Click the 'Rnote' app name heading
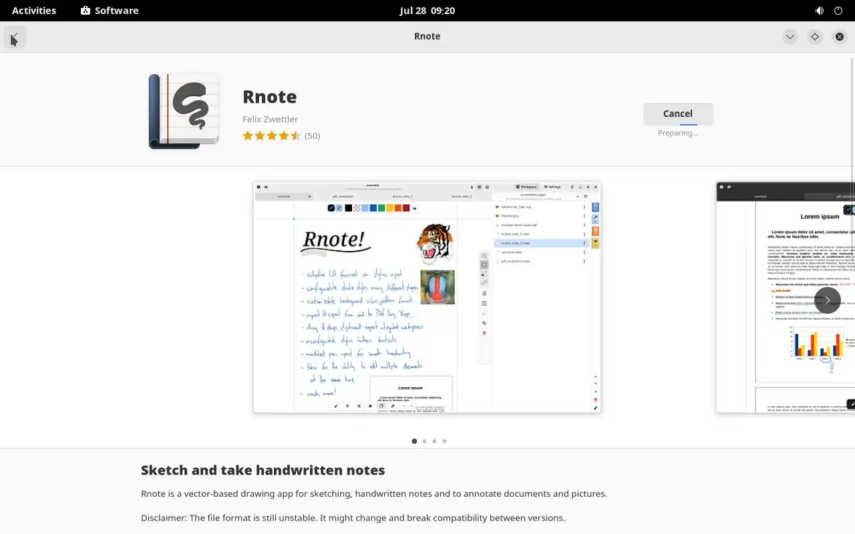 [270, 97]
